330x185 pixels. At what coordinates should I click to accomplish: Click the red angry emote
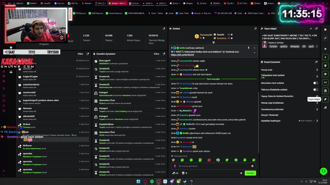(209, 160)
